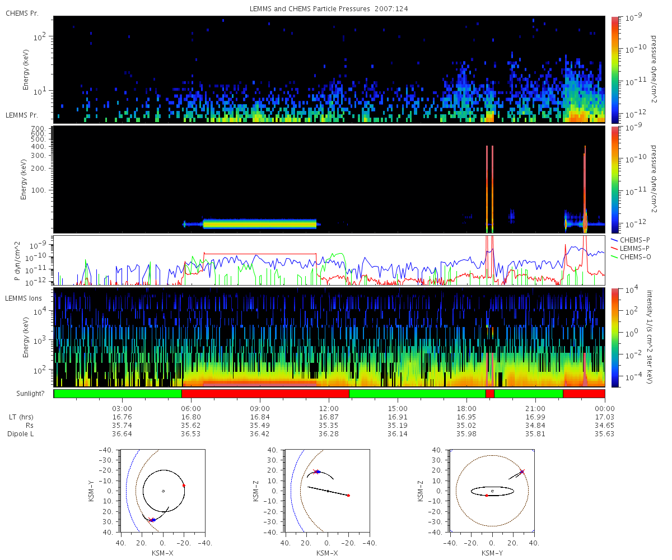Click the blue marker in KSM-X KSM-Z orbit plot
Viewport: 672px width, 560px height.
click(318, 472)
